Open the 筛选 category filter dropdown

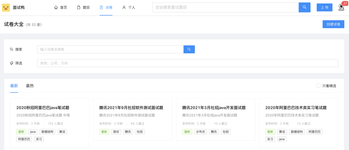[x=187, y=63]
